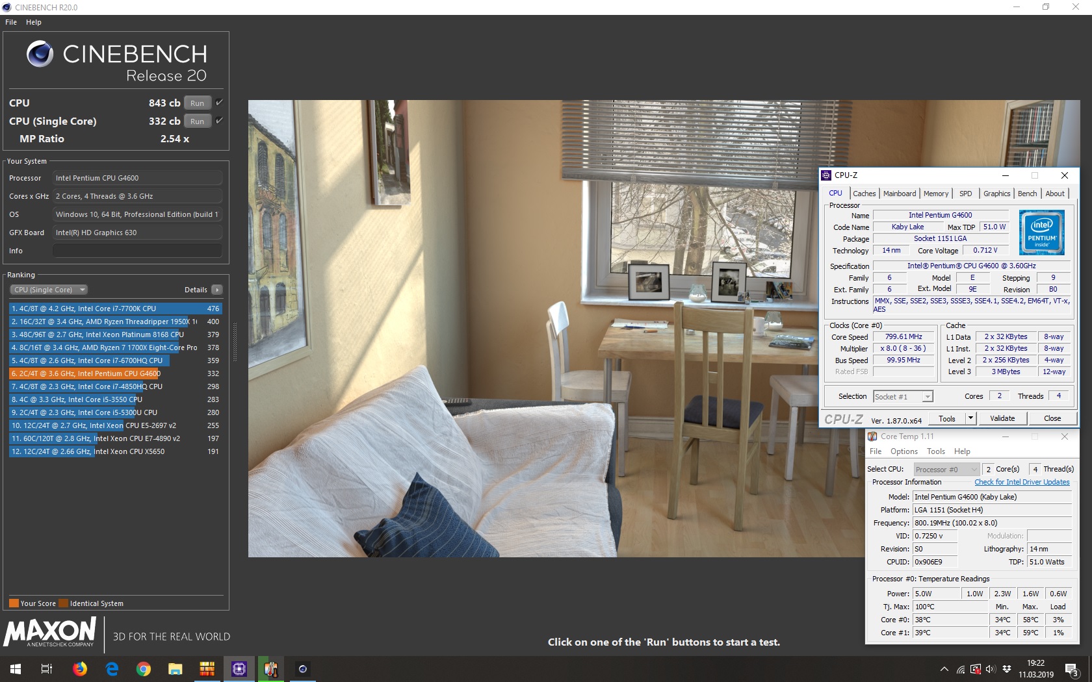Open Task View on the taskbar
Image resolution: width=1092 pixels, height=682 pixels.
47,669
